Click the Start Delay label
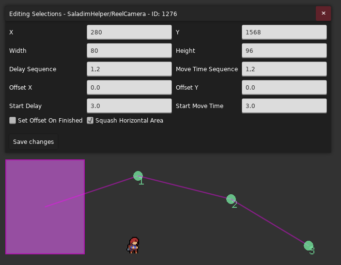The height and width of the screenshot is (265, 341). [x=25, y=106]
